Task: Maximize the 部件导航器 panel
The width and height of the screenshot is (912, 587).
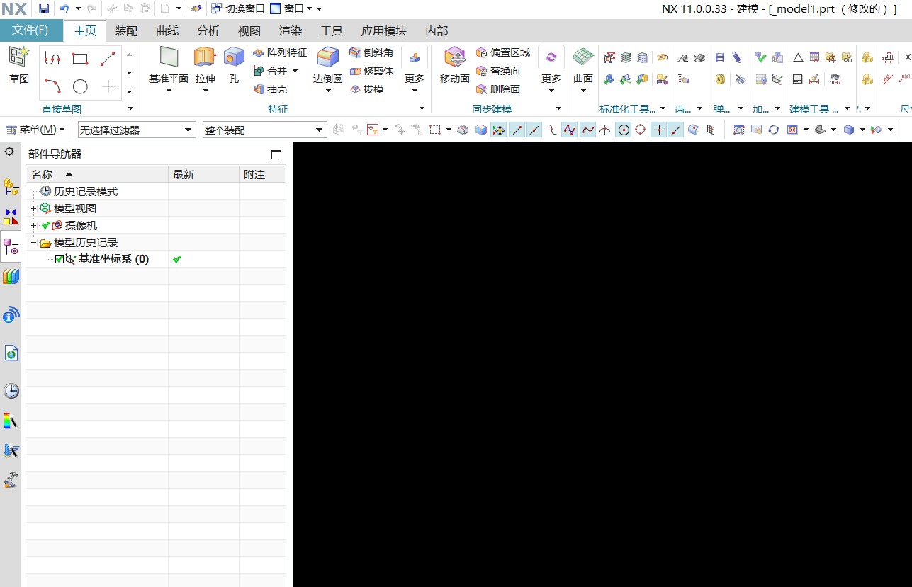Action: 276,154
